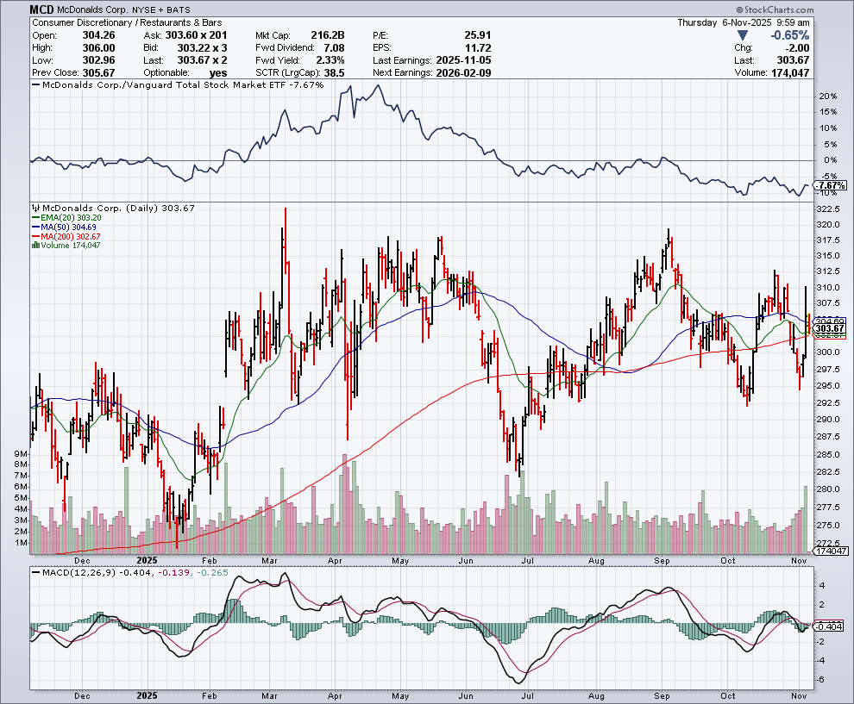Click the 174047 volume tag on axis
854x704 pixels.
click(832, 551)
